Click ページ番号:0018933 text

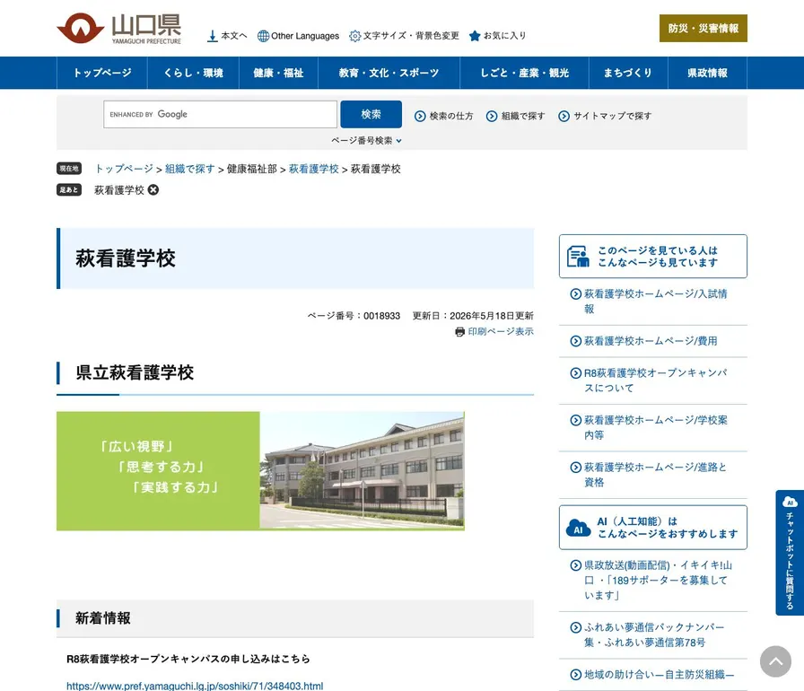point(354,316)
